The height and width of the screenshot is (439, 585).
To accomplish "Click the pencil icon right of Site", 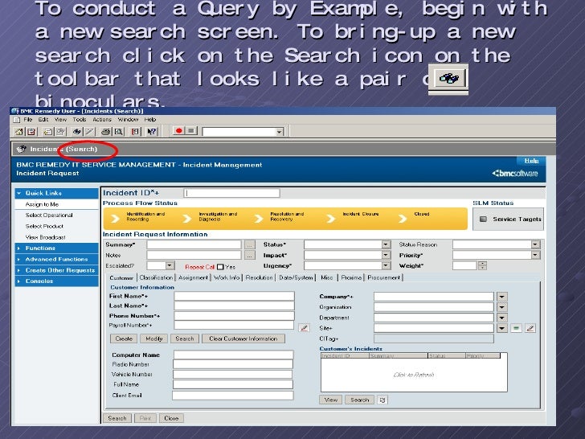I will point(530,328).
